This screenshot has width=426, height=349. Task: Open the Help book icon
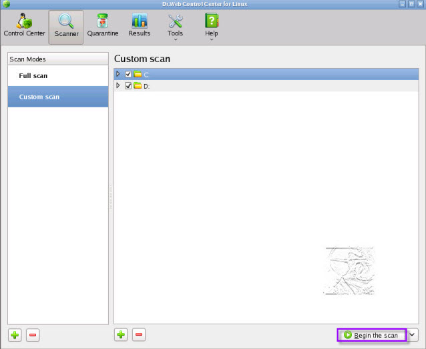point(212,21)
